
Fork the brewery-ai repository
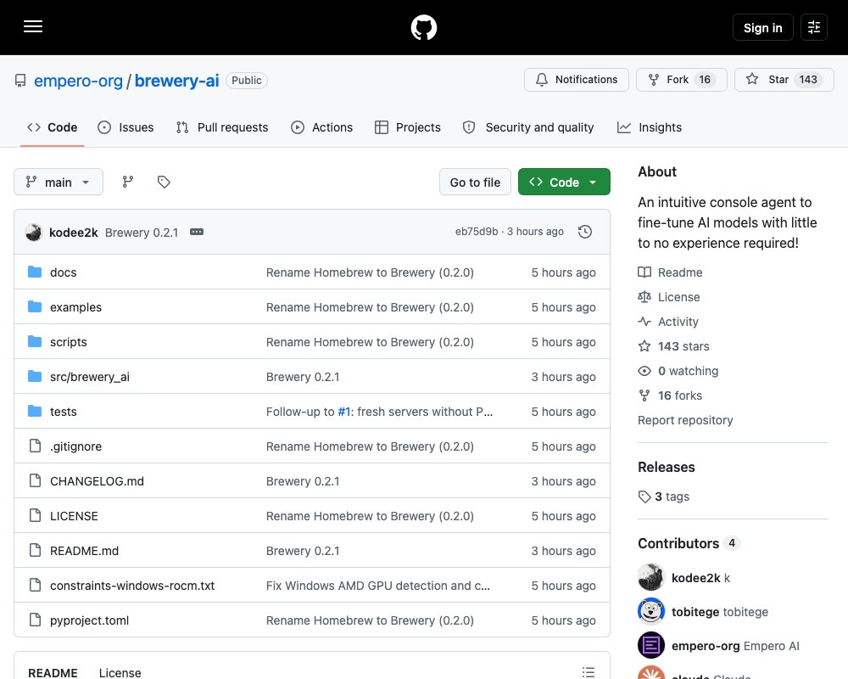[682, 80]
